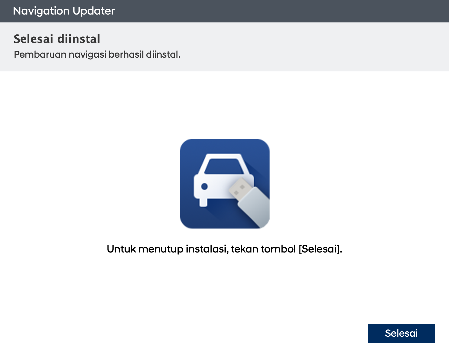Image resolution: width=449 pixels, height=354 pixels.
Task: Click the word tombol in the instruction
Action: [x=278, y=249]
